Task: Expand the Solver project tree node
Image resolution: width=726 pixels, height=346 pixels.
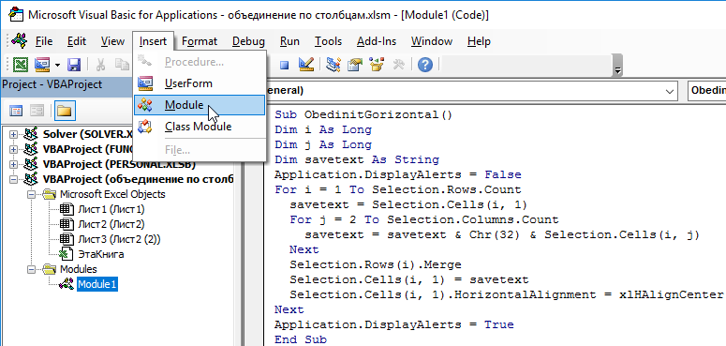Action: click(x=12, y=134)
